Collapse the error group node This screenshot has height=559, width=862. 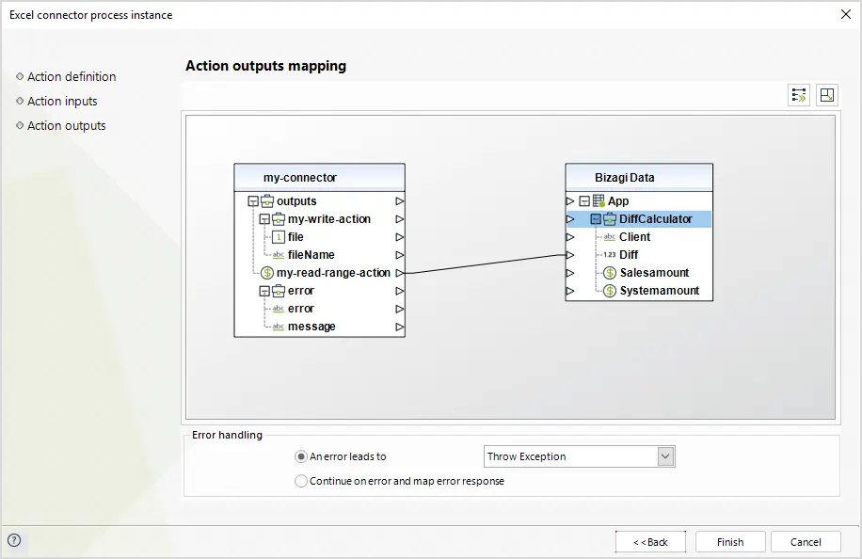point(264,291)
